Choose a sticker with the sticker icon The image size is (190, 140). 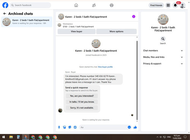click(70, 127)
